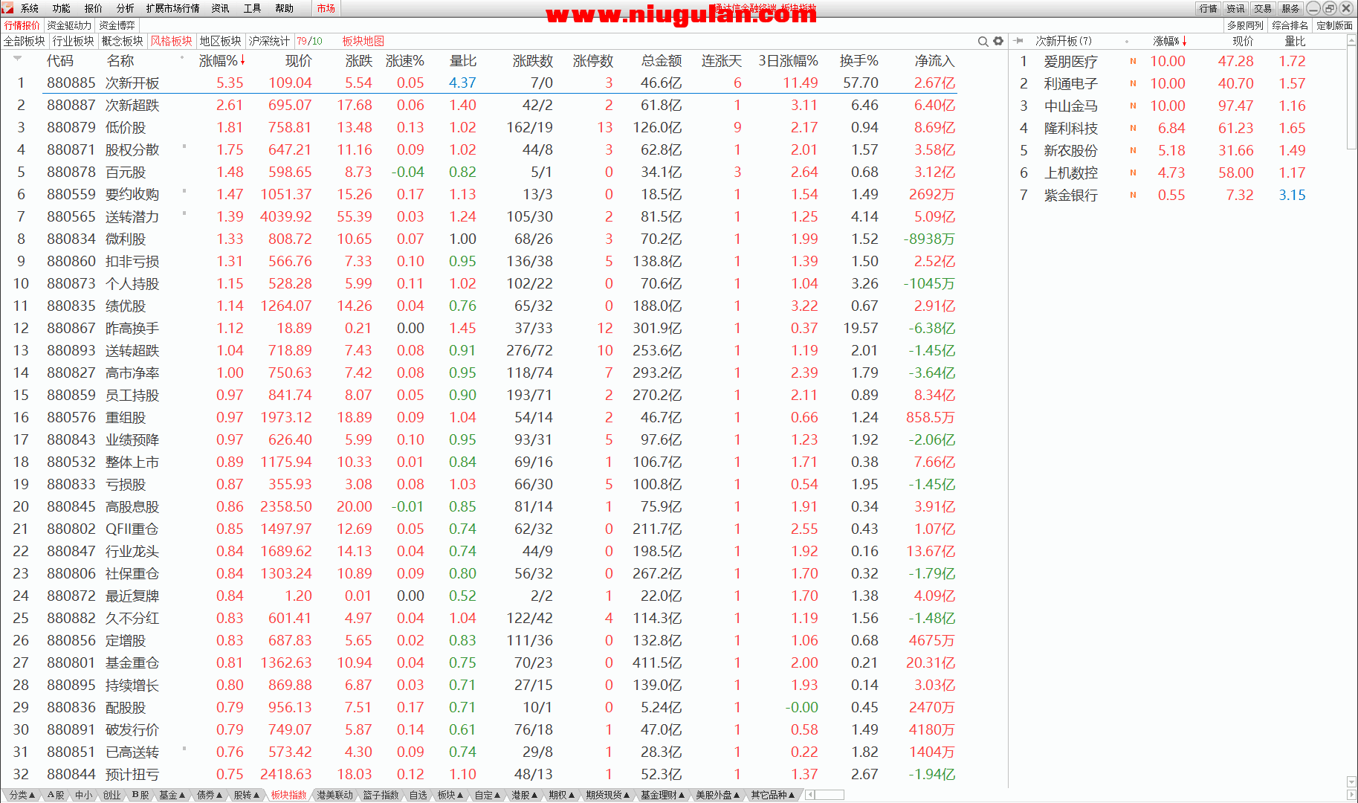Screen dimensions: 1358x803
Task: Expand the 其它品种 bottom tab menu
Action: click(x=772, y=795)
